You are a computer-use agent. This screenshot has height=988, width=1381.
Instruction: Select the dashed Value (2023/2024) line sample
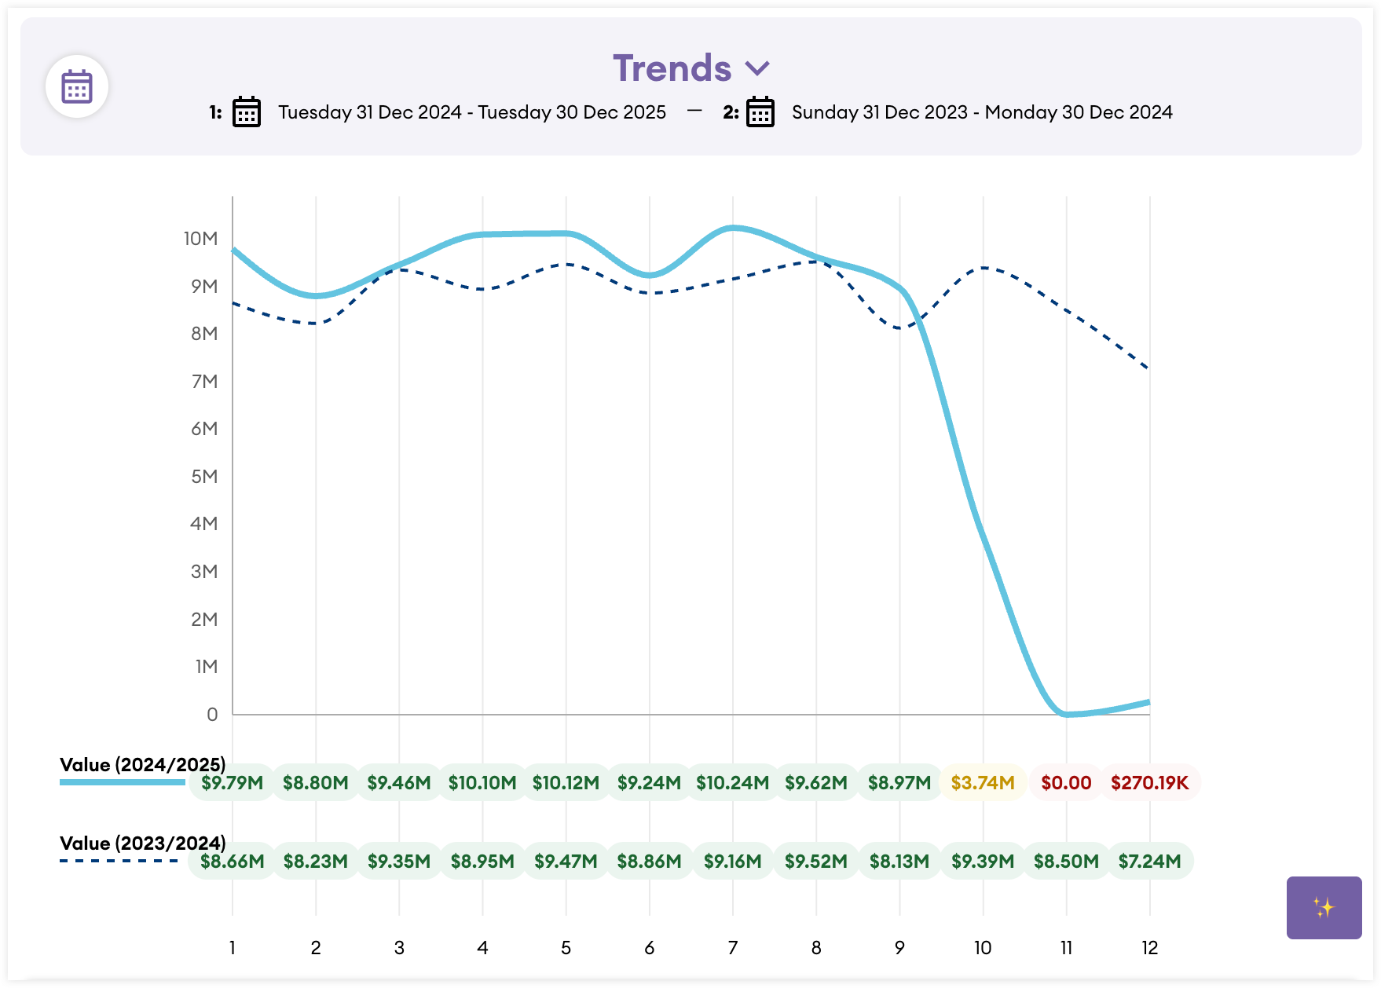(x=118, y=861)
